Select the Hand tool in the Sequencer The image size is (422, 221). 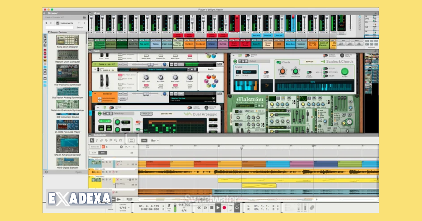(120, 140)
